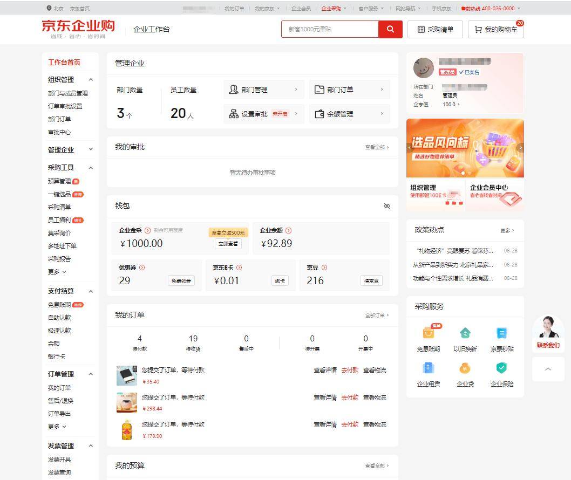
Task: Click the user profile avatar
Action: click(x=424, y=68)
